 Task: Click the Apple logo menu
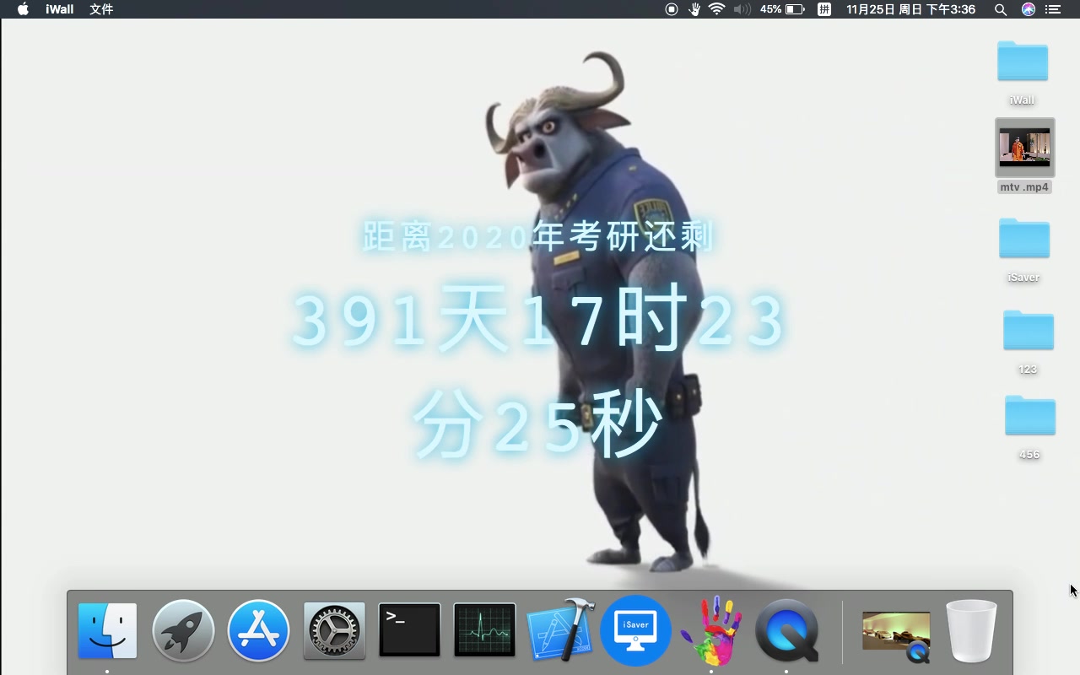(23, 9)
